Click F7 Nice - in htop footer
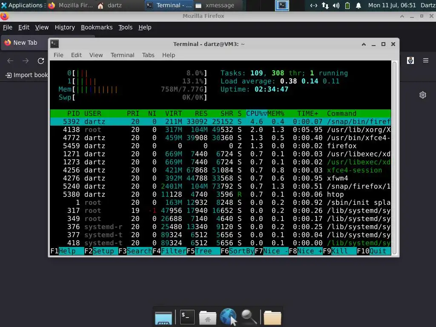 pyautogui.click(x=271, y=251)
